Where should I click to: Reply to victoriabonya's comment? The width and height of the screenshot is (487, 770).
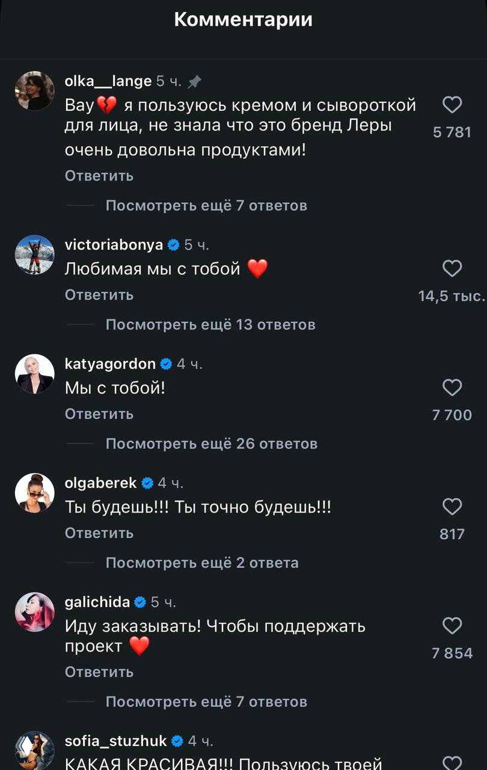[99, 295]
